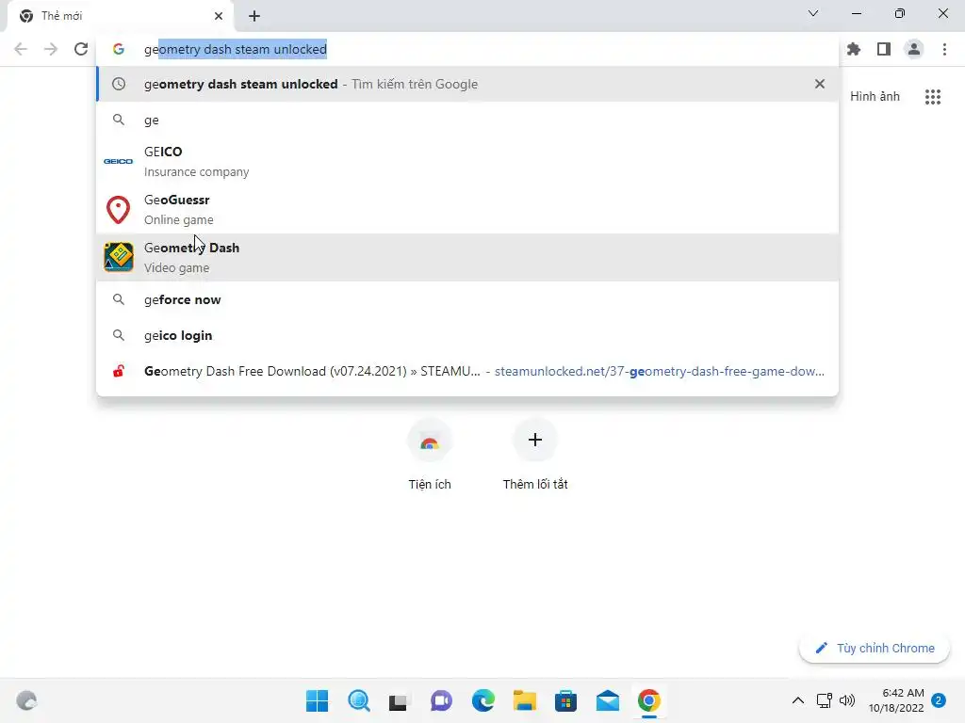Toggle the side panel icon

click(x=884, y=49)
